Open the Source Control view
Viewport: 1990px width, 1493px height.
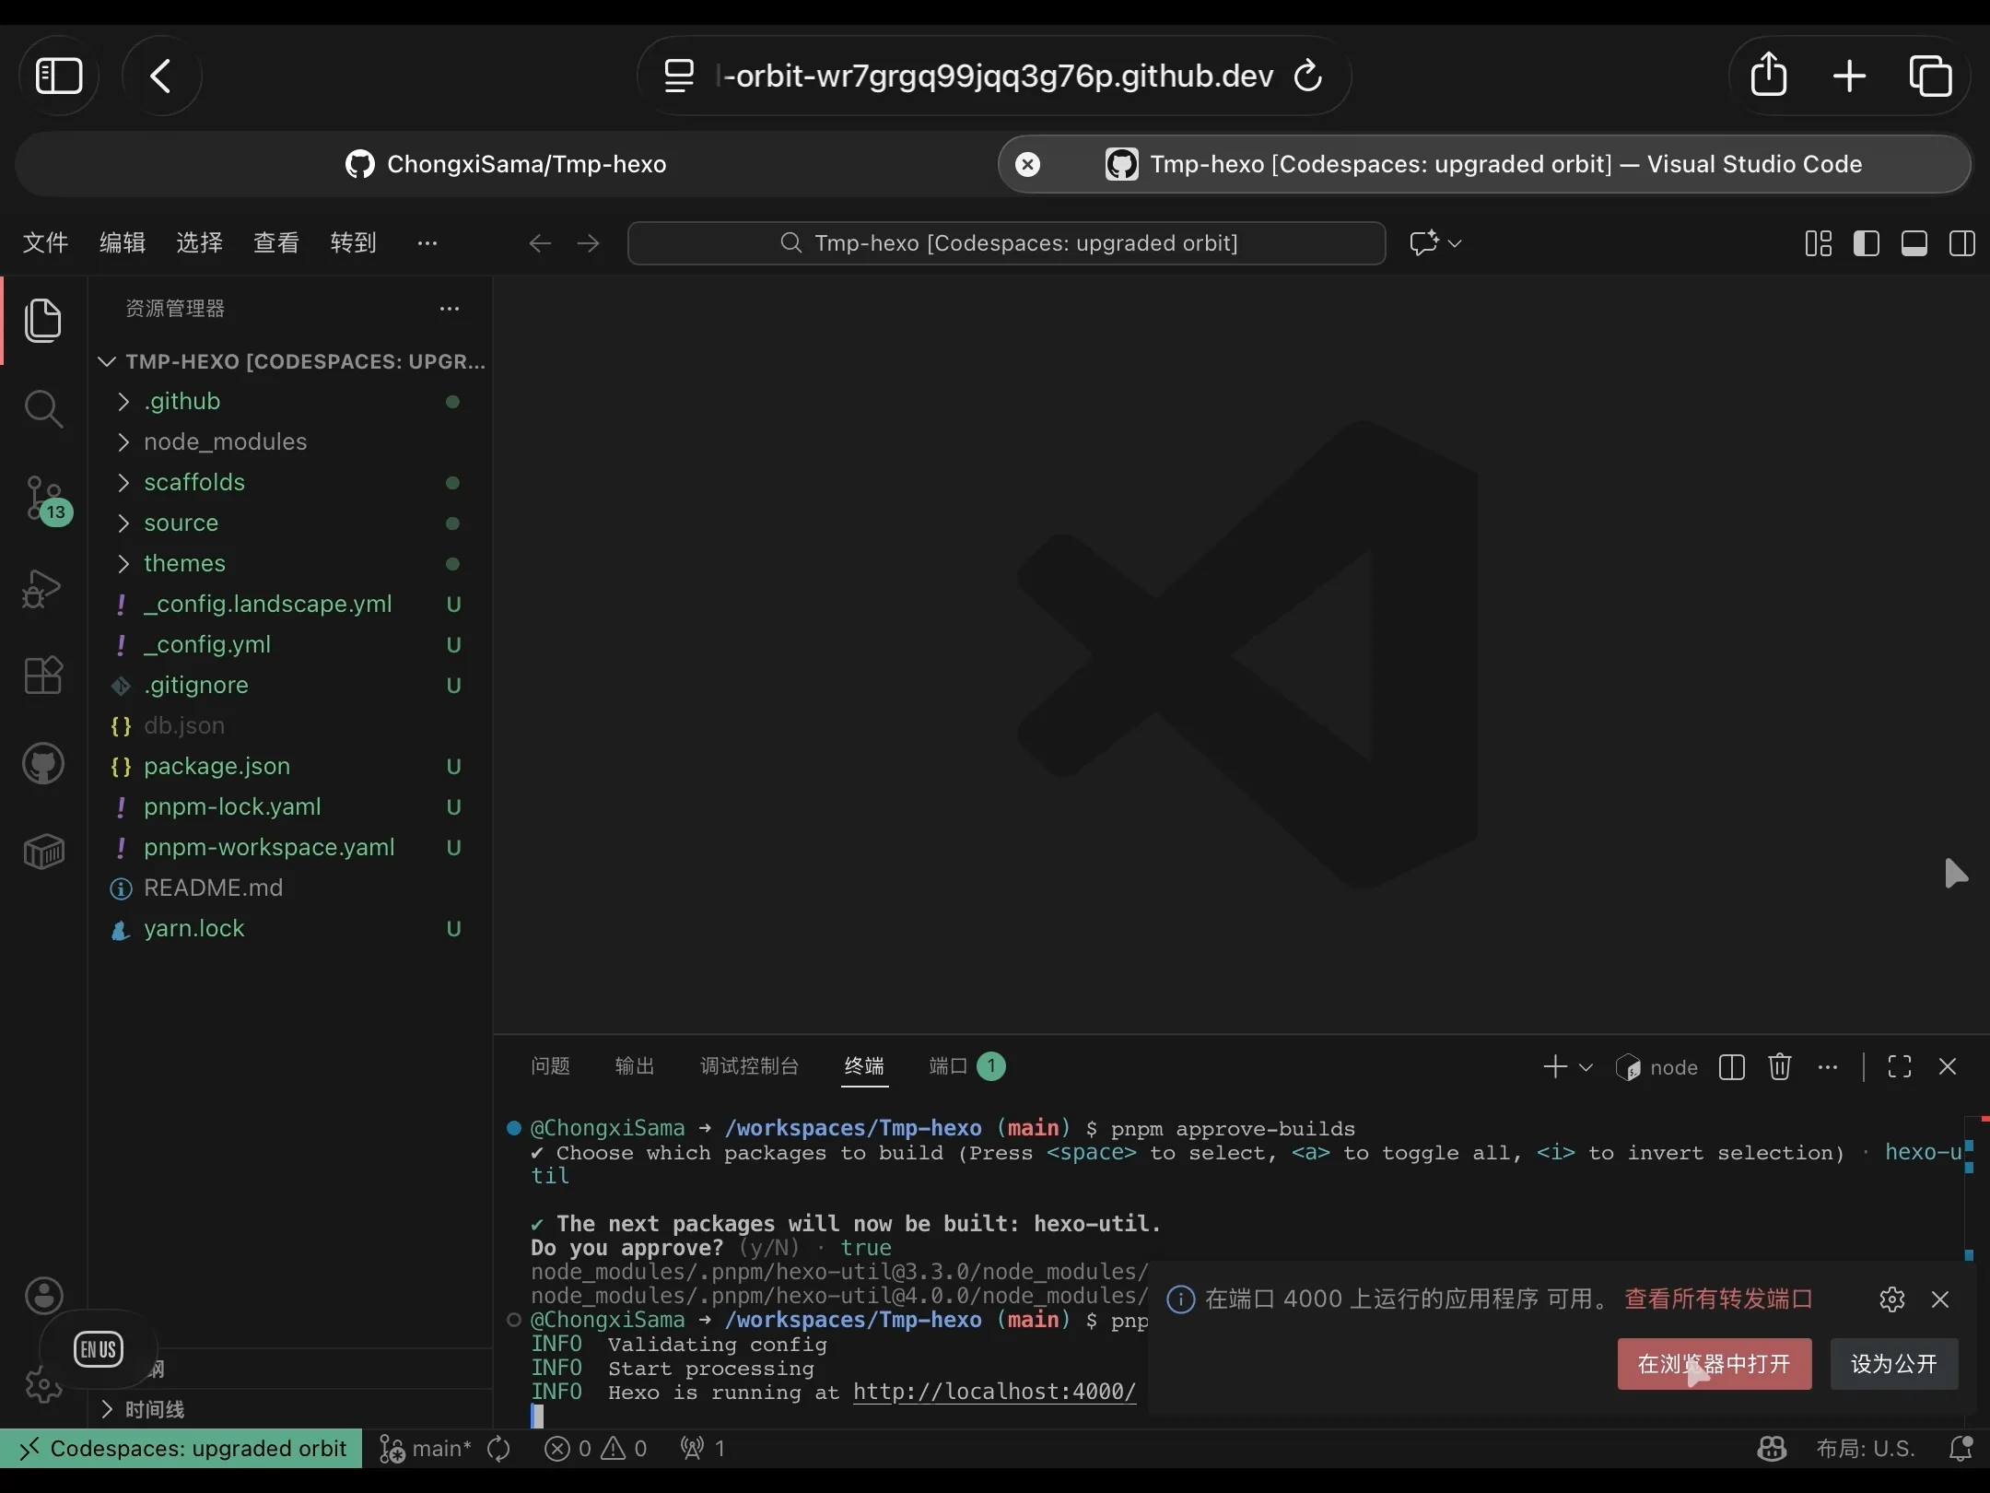43,498
